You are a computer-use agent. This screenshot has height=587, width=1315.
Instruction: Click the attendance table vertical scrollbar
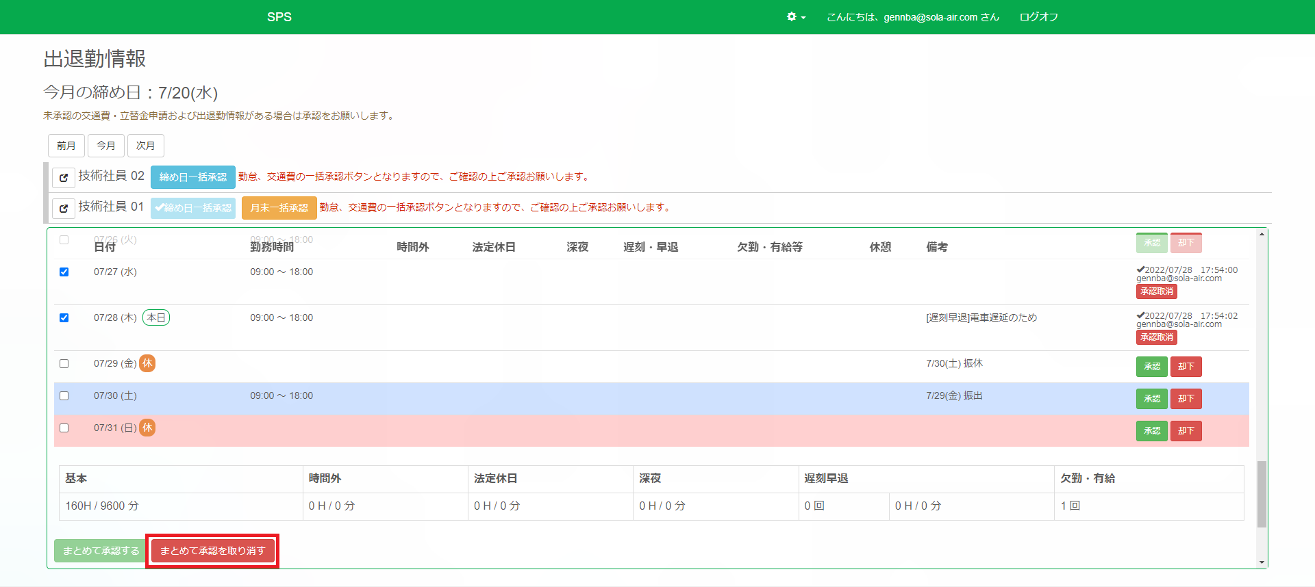point(1262,493)
